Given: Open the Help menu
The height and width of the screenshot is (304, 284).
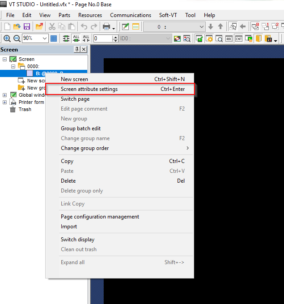Looking at the screenshot, I should tap(209, 15).
